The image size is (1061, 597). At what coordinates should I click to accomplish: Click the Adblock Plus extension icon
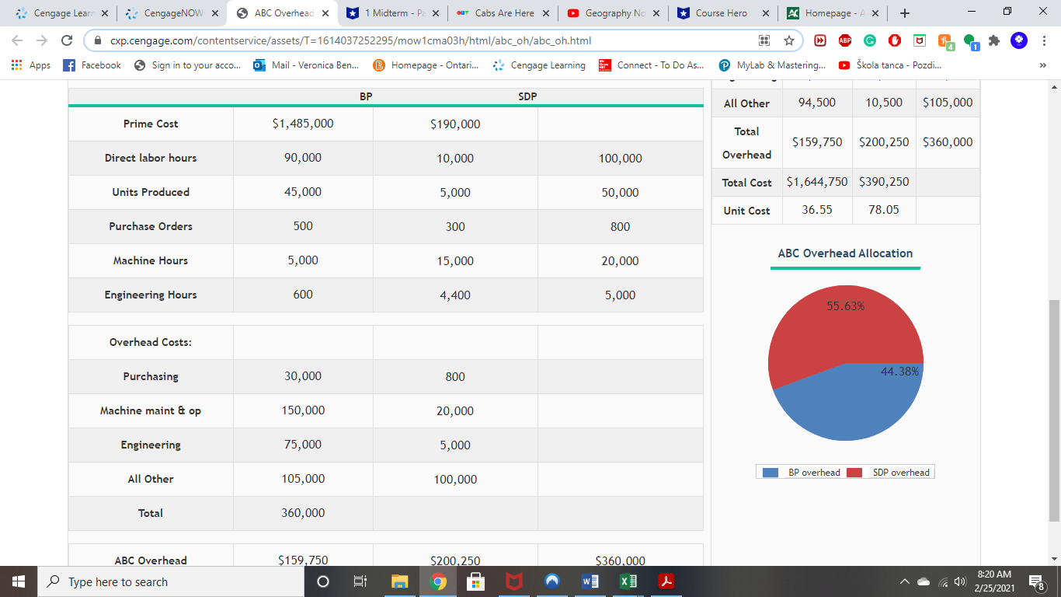point(844,40)
